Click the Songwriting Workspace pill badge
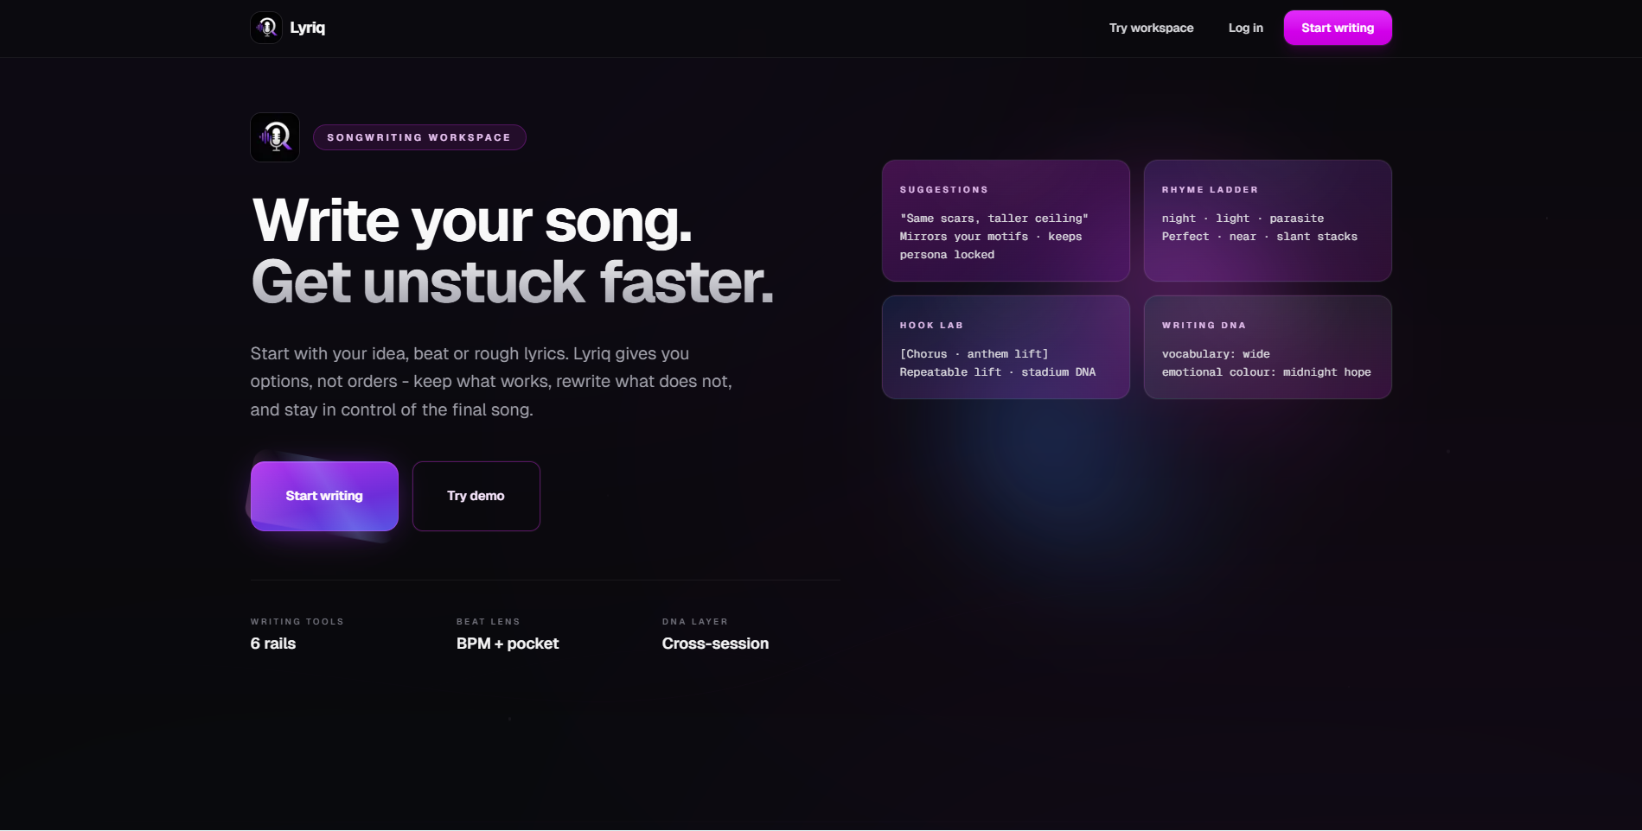Screen dimensions: 1642x831 419,137
